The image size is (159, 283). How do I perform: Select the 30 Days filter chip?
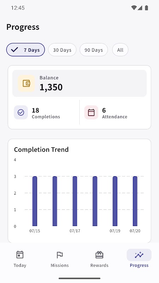tap(62, 50)
